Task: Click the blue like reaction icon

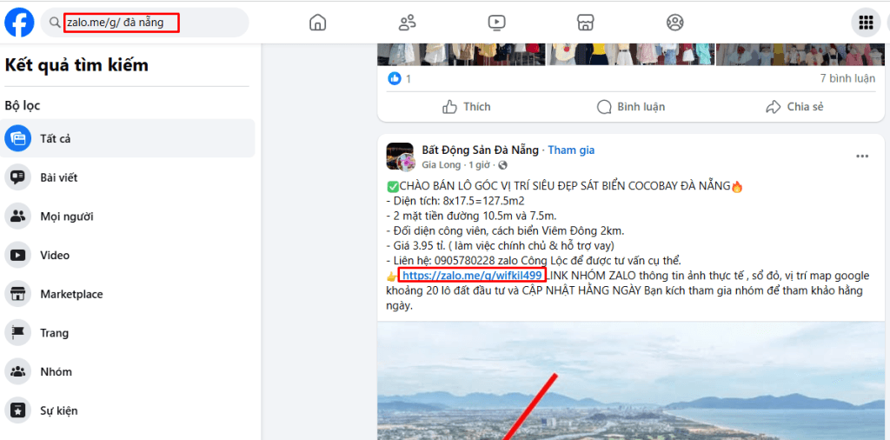Action: pyautogui.click(x=395, y=78)
